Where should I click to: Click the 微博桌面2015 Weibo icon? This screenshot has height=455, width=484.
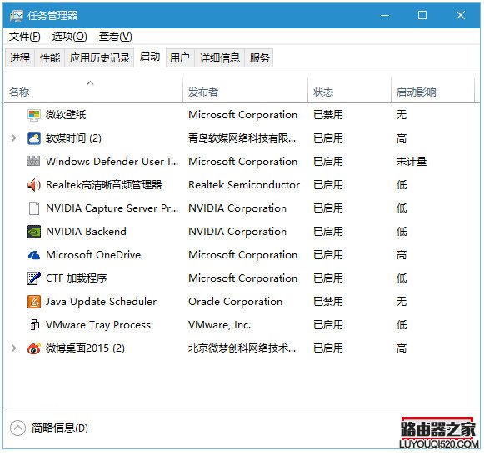click(x=33, y=348)
